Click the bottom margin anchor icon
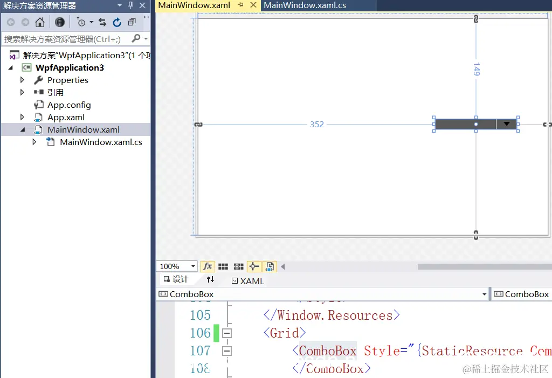Image resolution: width=552 pixels, height=378 pixels. pos(476,235)
